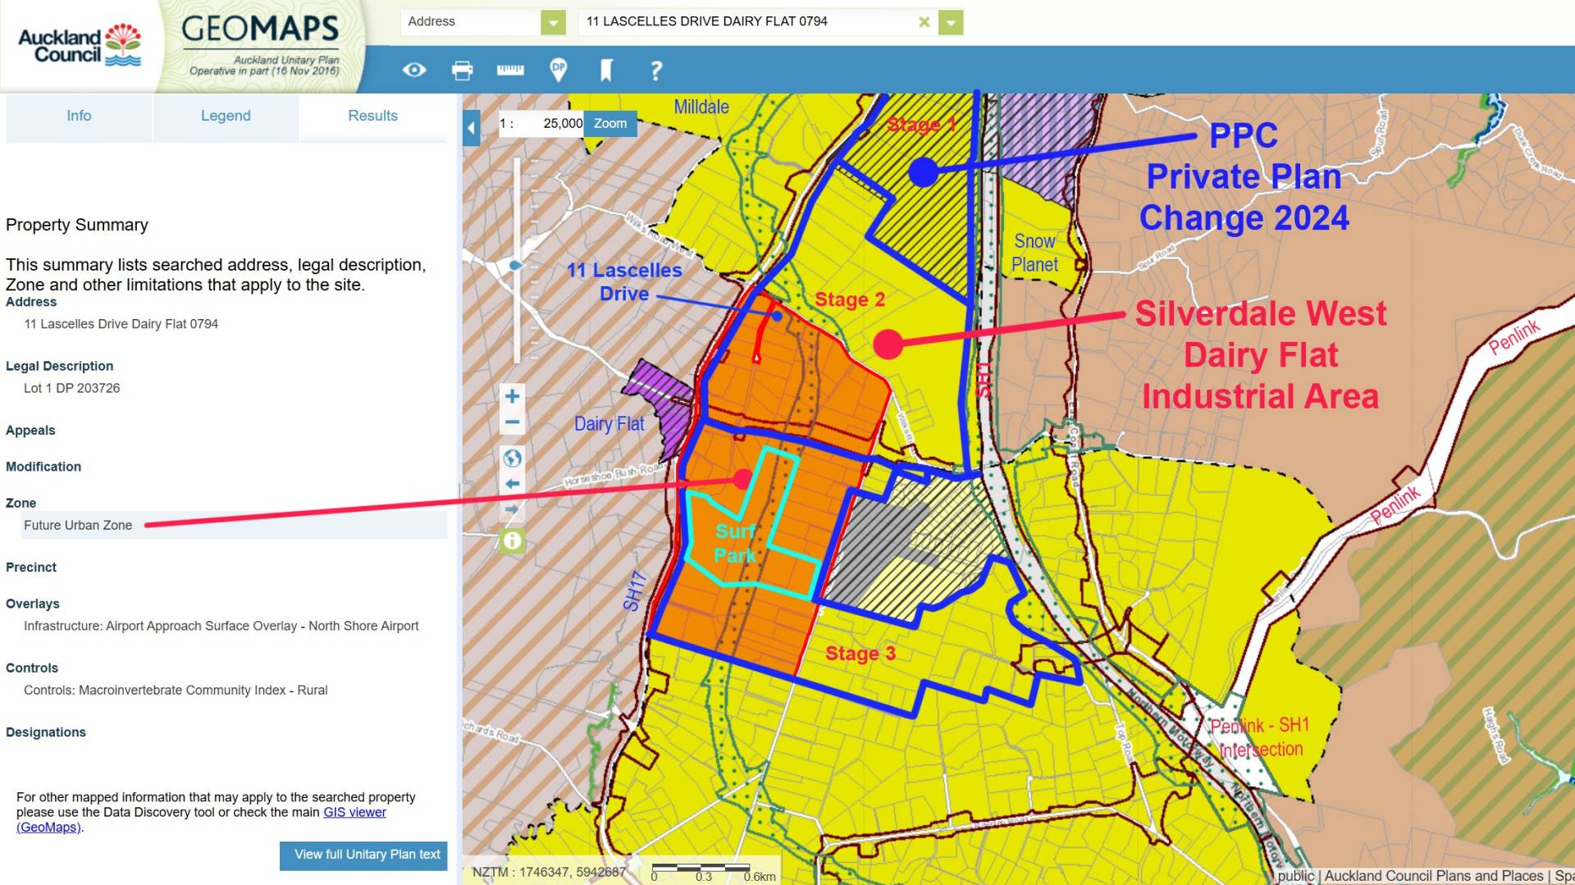The height and width of the screenshot is (885, 1575).
Task: Select the ruler measure tool
Action: 510,71
